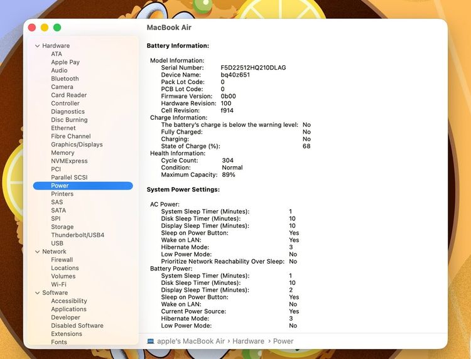Open Fibre Channel entry
Viewport: 471px width, 359px height.
70,136
